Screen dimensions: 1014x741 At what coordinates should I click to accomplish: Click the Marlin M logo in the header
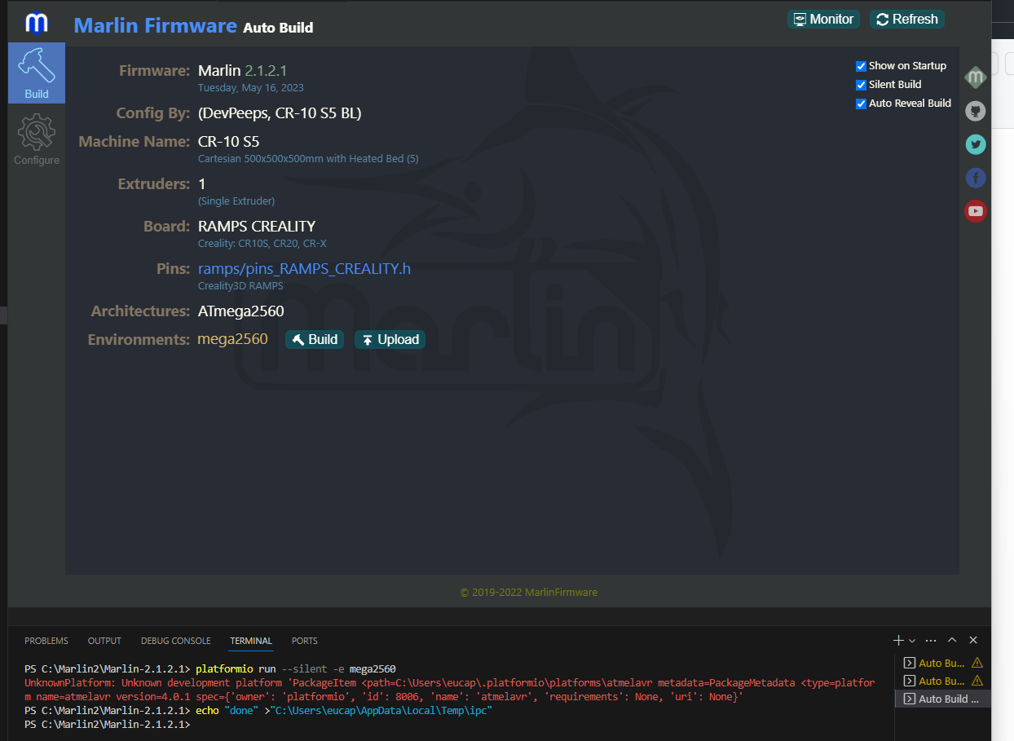pyautogui.click(x=37, y=24)
